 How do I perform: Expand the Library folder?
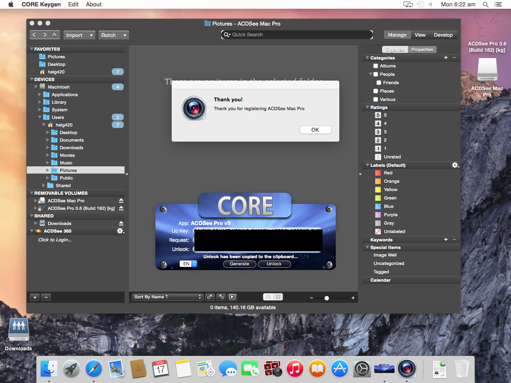(40, 102)
